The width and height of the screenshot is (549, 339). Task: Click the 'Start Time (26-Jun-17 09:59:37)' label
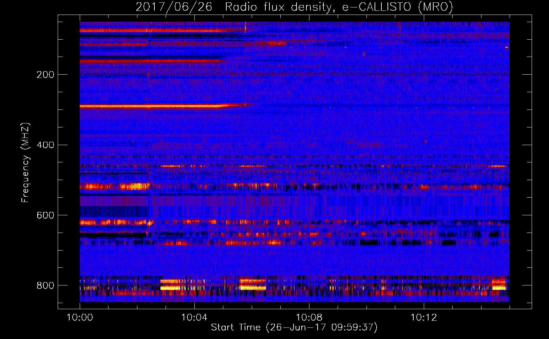(x=294, y=327)
